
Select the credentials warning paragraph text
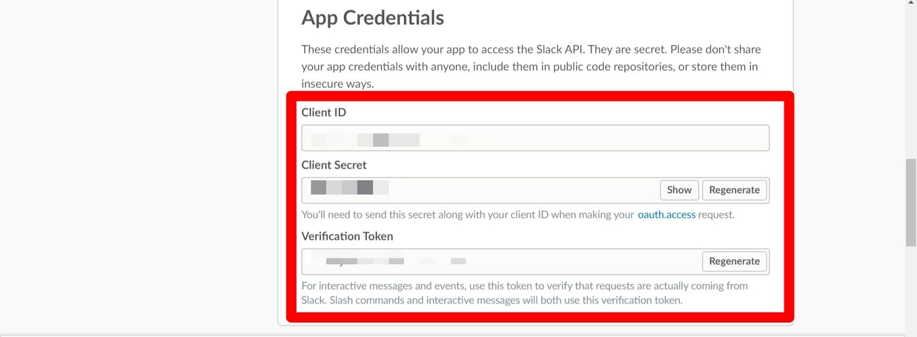point(530,66)
